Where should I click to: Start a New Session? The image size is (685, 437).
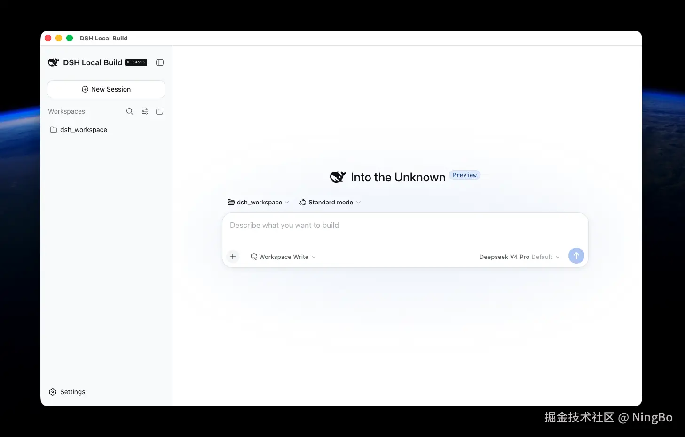(x=106, y=89)
